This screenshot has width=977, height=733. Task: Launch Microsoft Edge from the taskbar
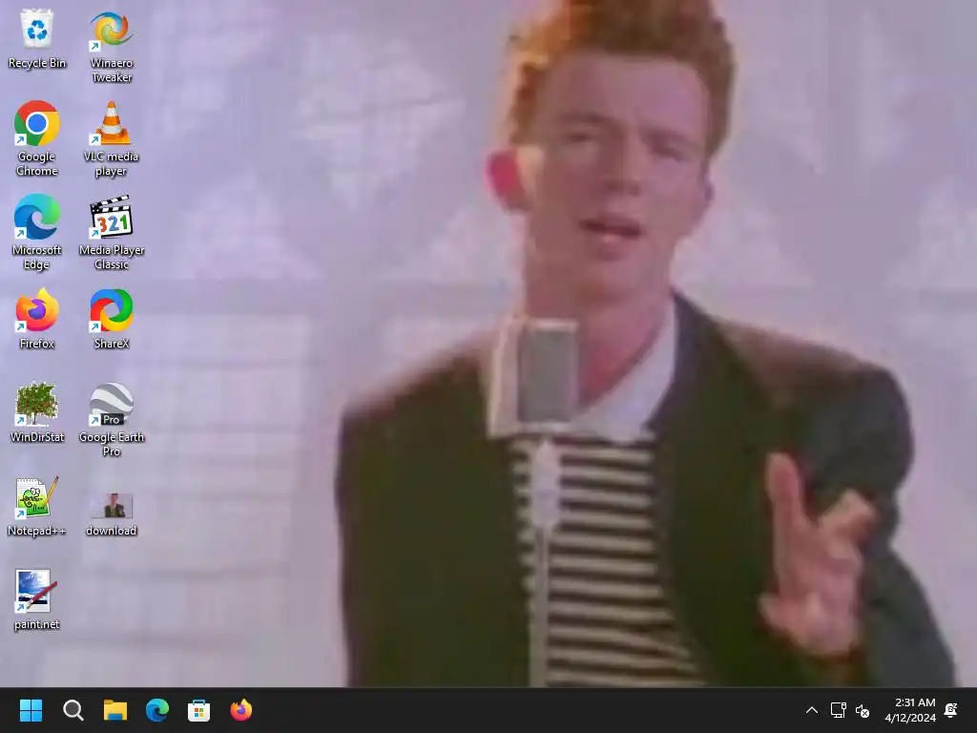157,710
